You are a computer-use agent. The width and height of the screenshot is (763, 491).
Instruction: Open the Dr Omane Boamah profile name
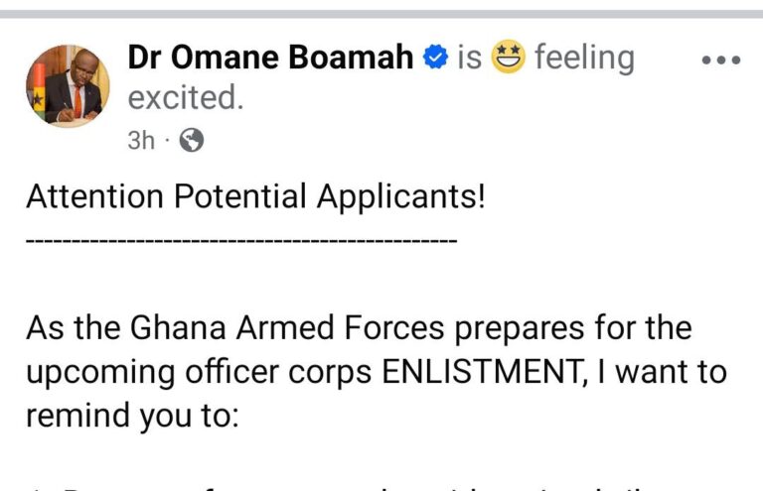[x=270, y=59]
